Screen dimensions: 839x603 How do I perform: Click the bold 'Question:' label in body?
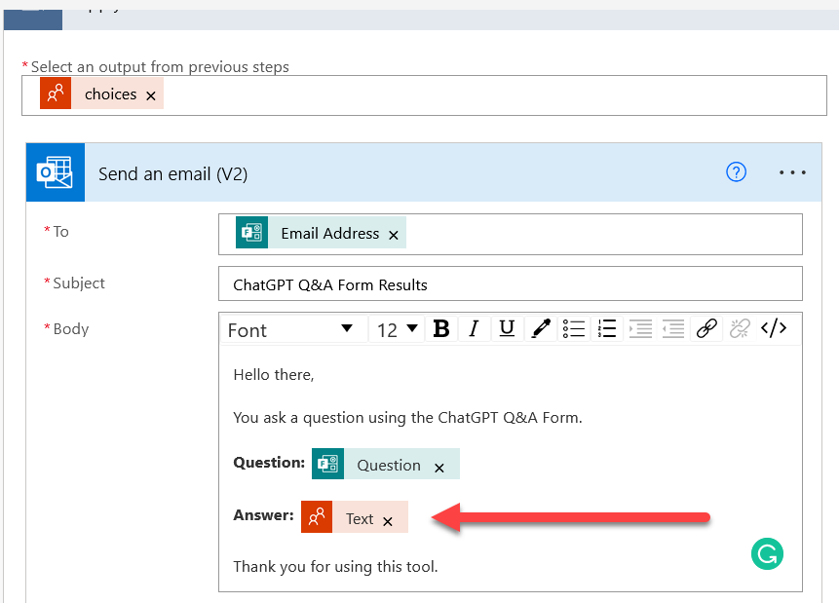click(269, 463)
